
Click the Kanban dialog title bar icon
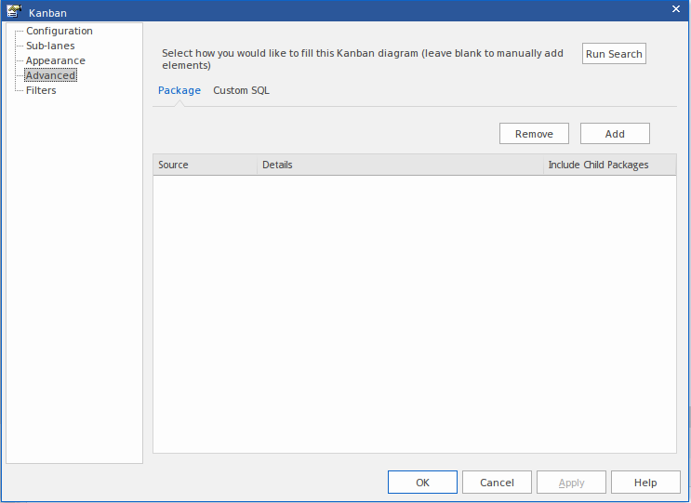pyautogui.click(x=13, y=12)
